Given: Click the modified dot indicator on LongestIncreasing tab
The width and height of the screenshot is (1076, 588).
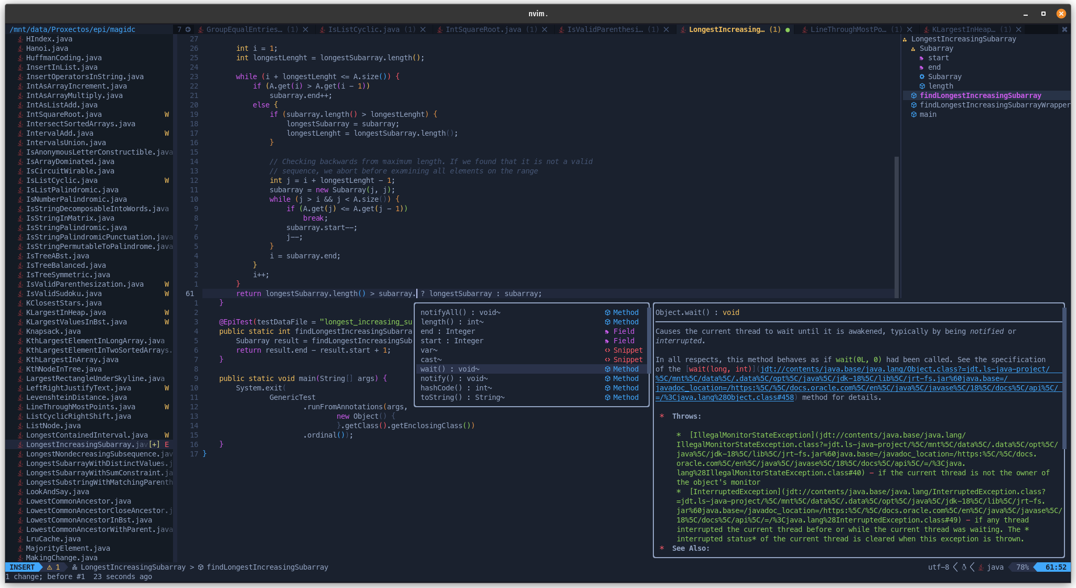Looking at the screenshot, I should [788, 30].
